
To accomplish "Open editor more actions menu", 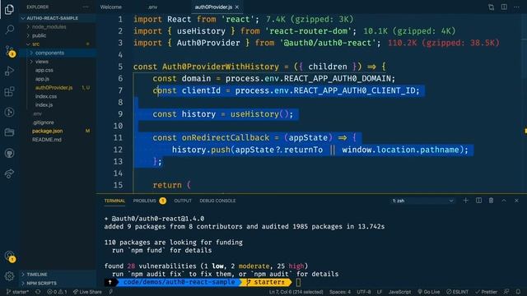I will click(516, 7).
